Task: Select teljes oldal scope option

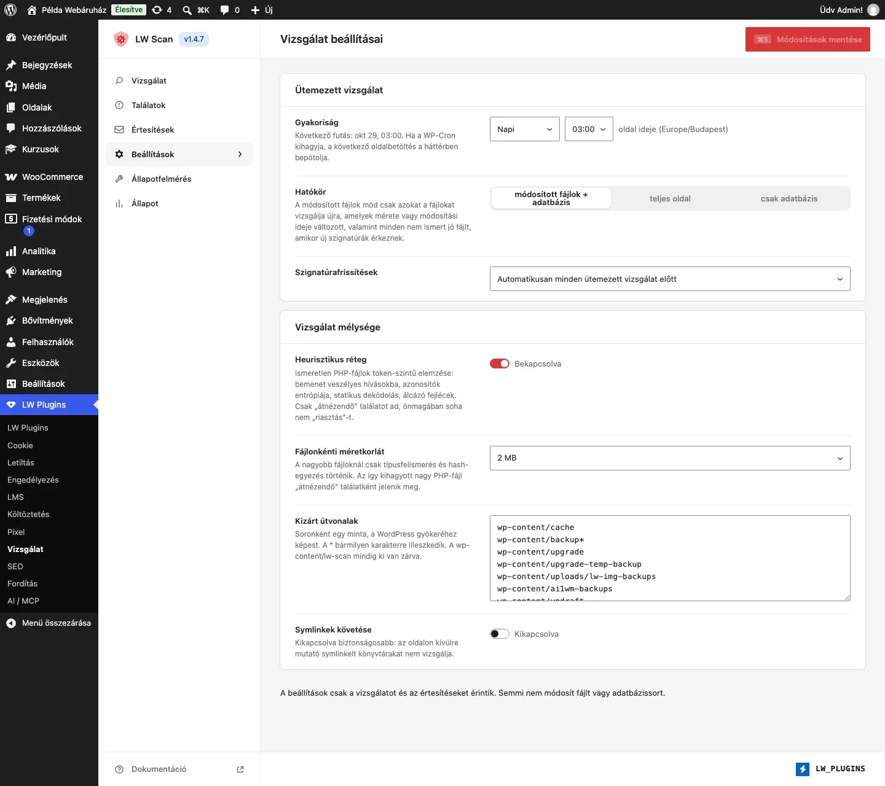Action: click(670, 198)
